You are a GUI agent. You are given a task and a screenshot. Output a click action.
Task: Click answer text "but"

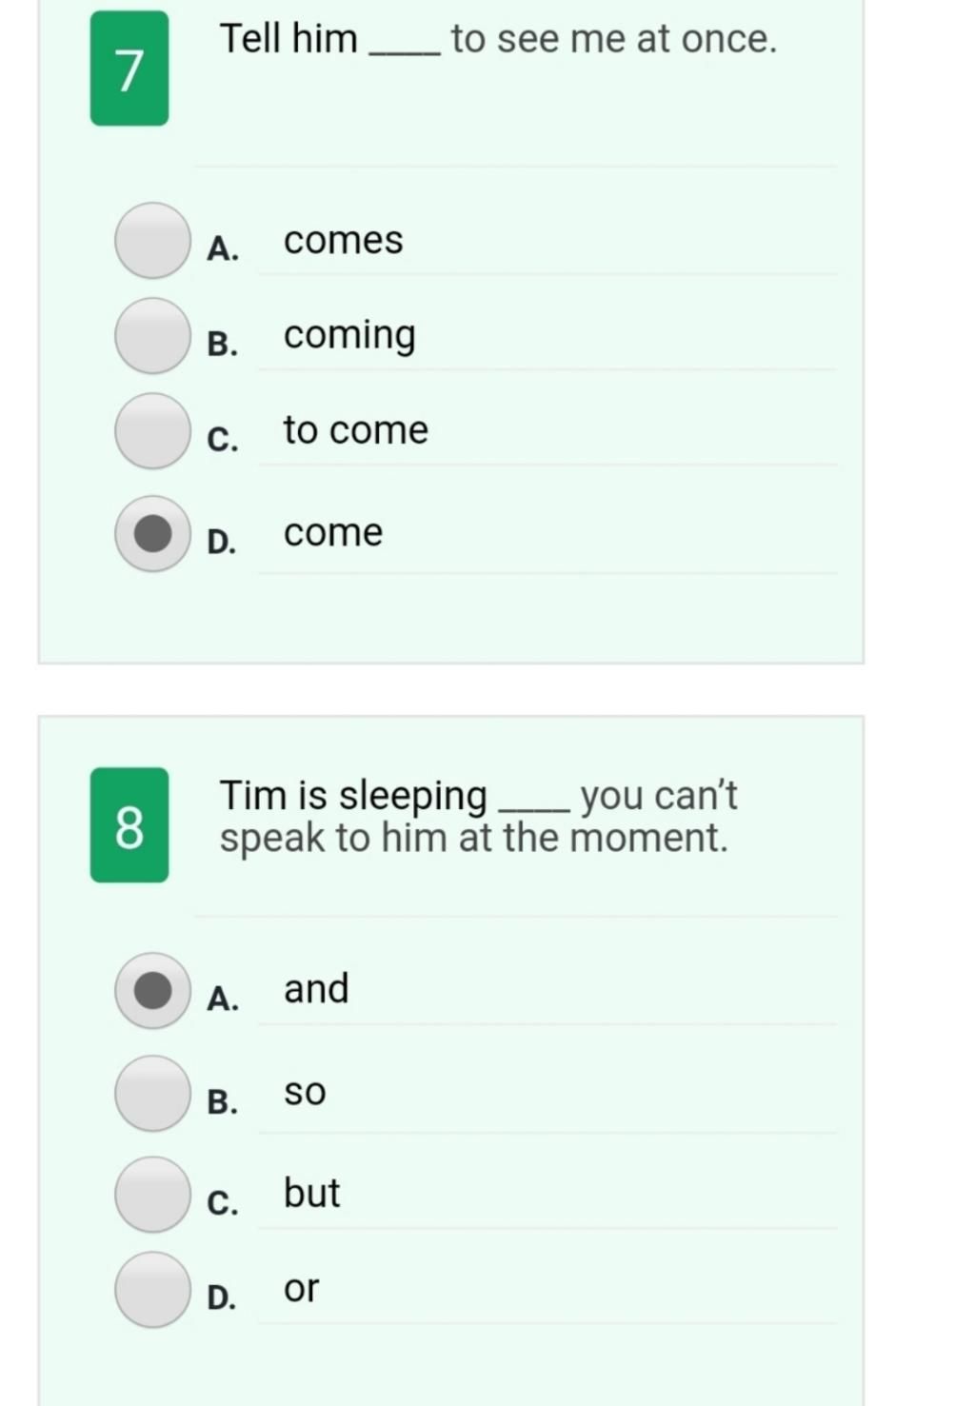coord(311,1193)
